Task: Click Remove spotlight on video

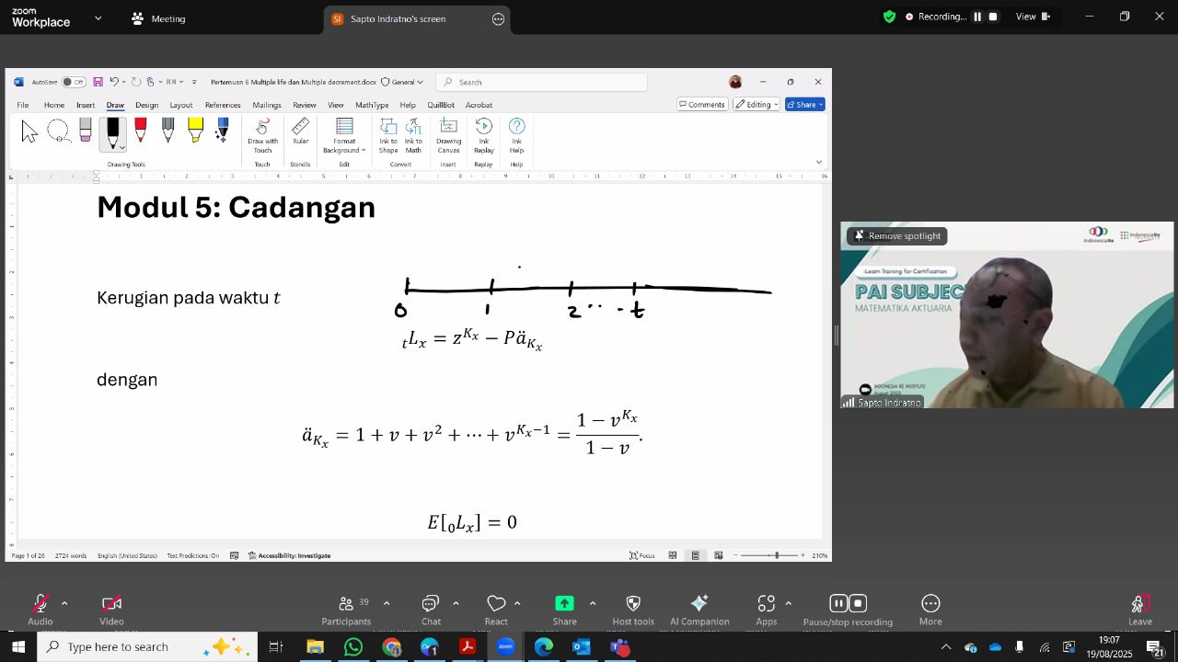Action: pos(897,236)
